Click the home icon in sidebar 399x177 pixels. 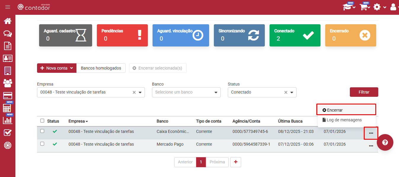(8, 21)
